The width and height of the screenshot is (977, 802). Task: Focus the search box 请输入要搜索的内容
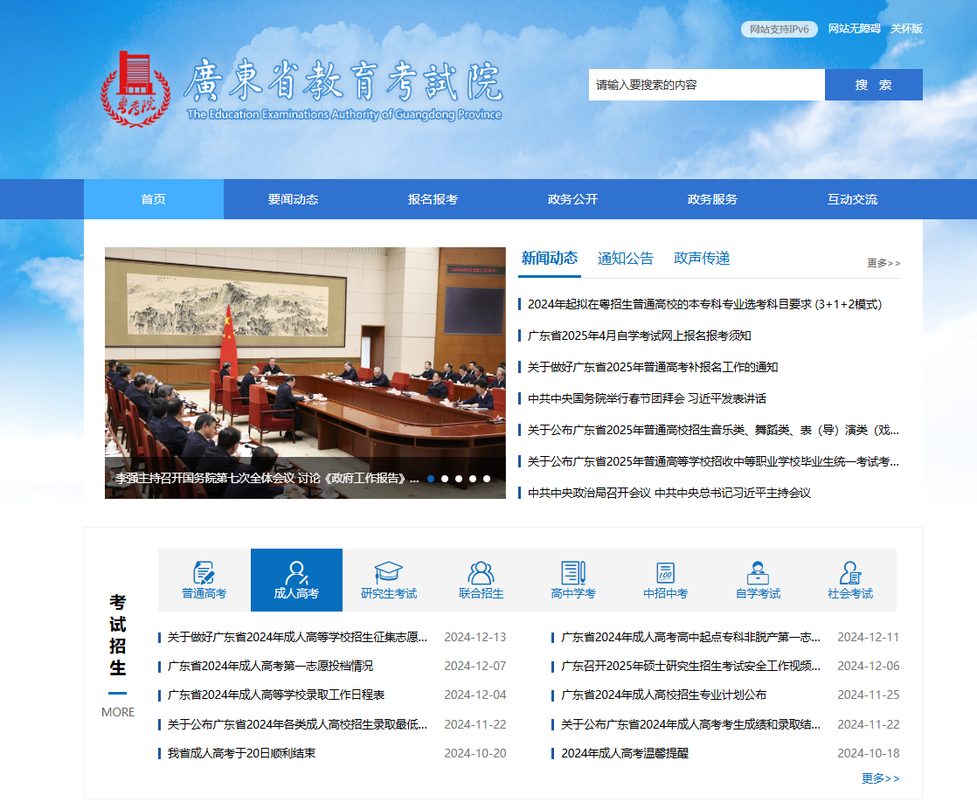click(x=707, y=85)
